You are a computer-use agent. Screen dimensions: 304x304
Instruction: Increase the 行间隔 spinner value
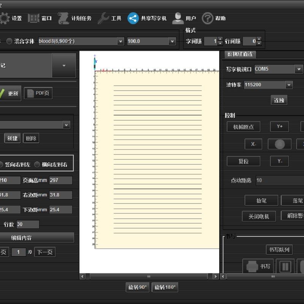[259, 39]
